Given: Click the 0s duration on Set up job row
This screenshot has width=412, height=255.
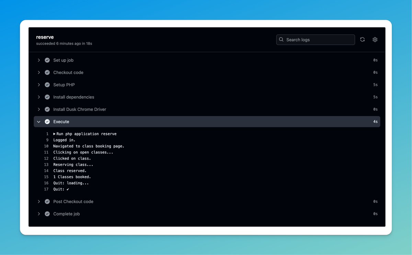Looking at the screenshot, I should click(x=376, y=60).
